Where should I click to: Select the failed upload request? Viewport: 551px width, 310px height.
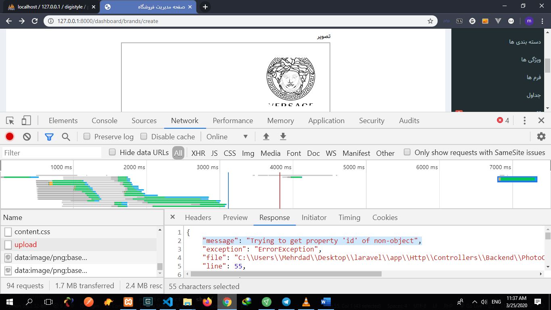[x=79, y=245]
